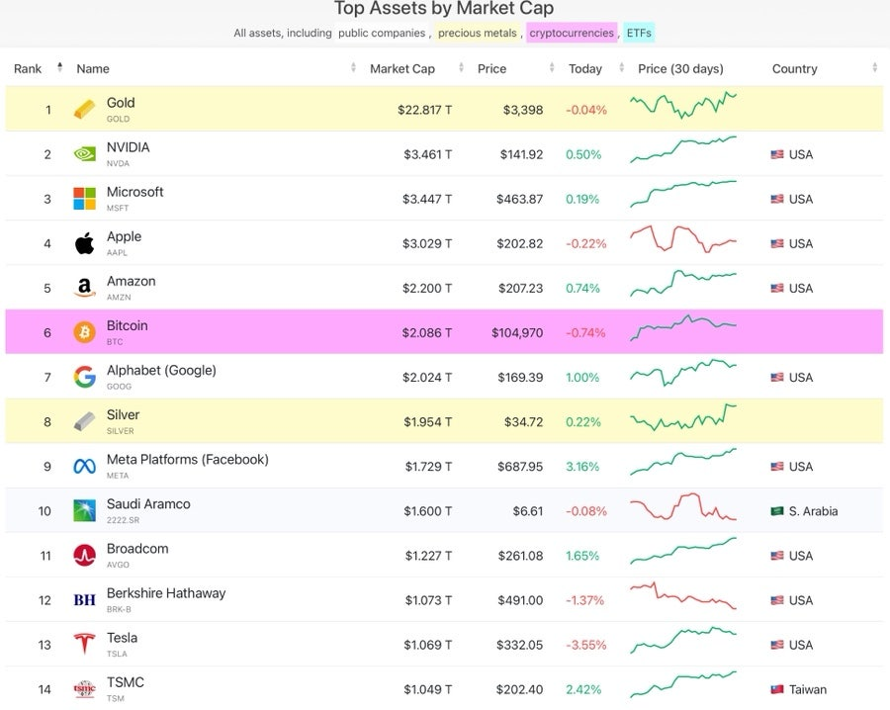
Task: Filter by cryptocurrencies tag
Action: [x=572, y=33]
